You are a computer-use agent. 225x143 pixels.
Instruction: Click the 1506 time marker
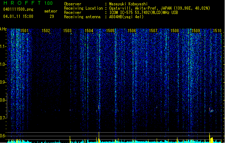132,30
